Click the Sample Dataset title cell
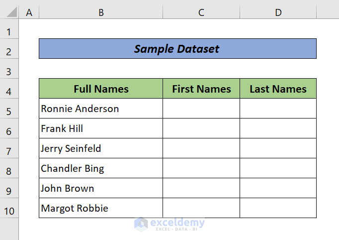Viewport: 339px width, 240px height. (x=177, y=49)
